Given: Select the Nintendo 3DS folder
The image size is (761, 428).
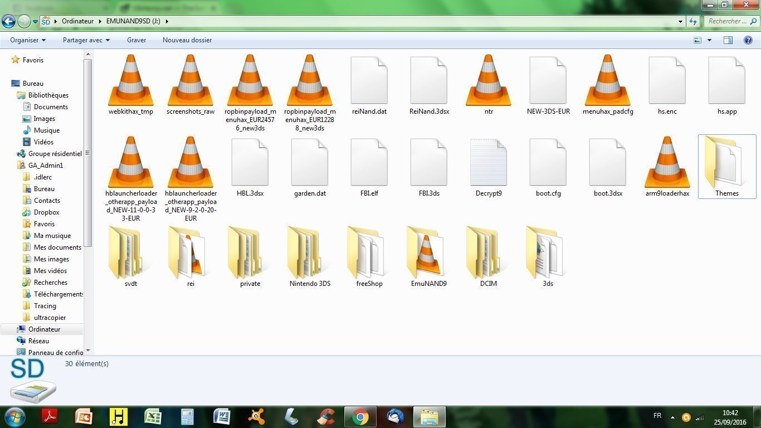Looking at the screenshot, I should [x=310, y=256].
